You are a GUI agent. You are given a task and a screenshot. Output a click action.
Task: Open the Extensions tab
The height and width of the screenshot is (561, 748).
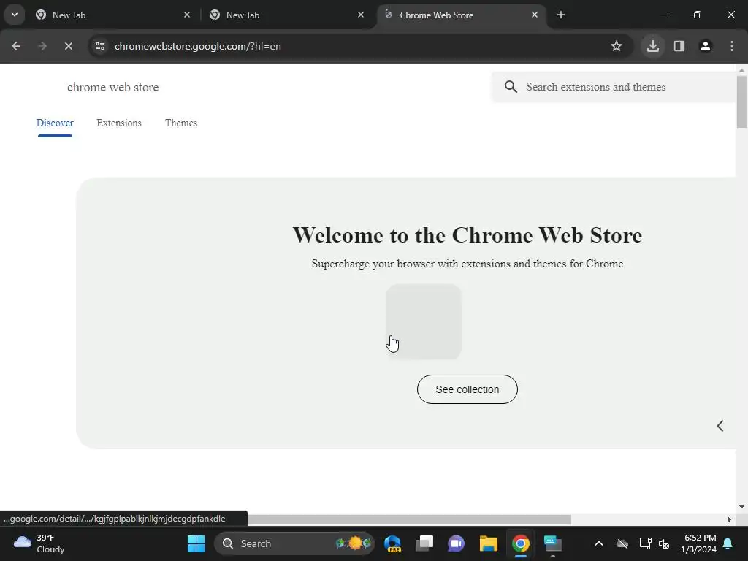(x=119, y=123)
